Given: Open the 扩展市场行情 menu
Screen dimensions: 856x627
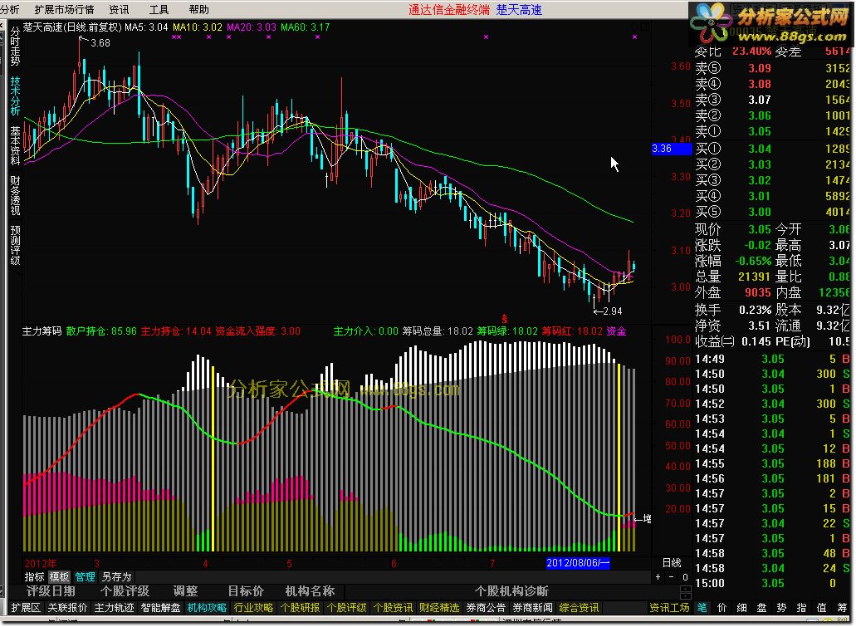Looking at the screenshot, I should coord(64,9).
